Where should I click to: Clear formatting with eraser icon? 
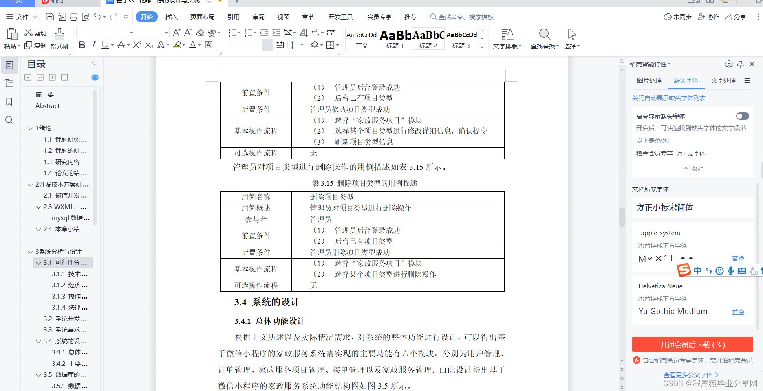pos(200,33)
